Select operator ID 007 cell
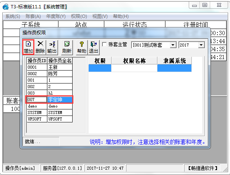This screenshot has width=230, height=175. click(37, 100)
